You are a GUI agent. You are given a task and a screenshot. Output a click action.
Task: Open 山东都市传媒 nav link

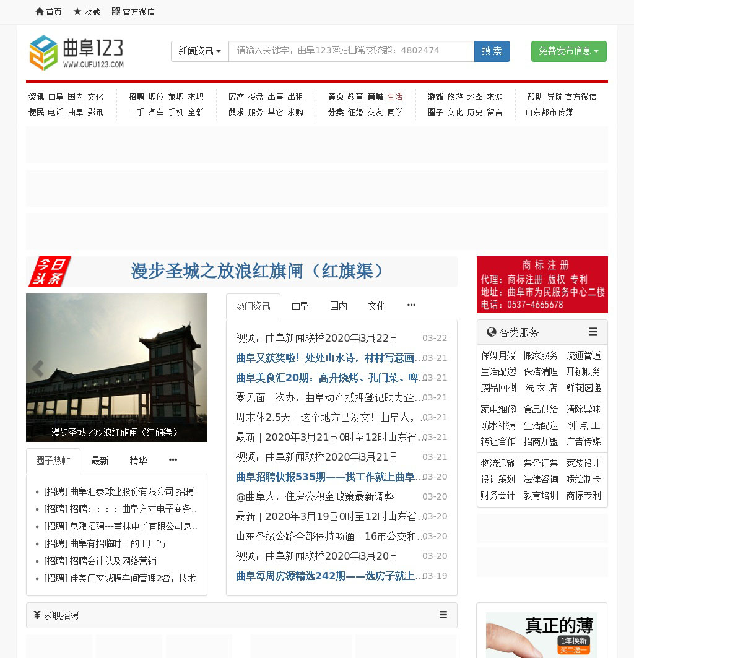[x=549, y=112]
